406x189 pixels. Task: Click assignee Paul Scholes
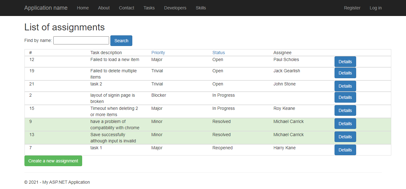pyautogui.click(x=286, y=59)
